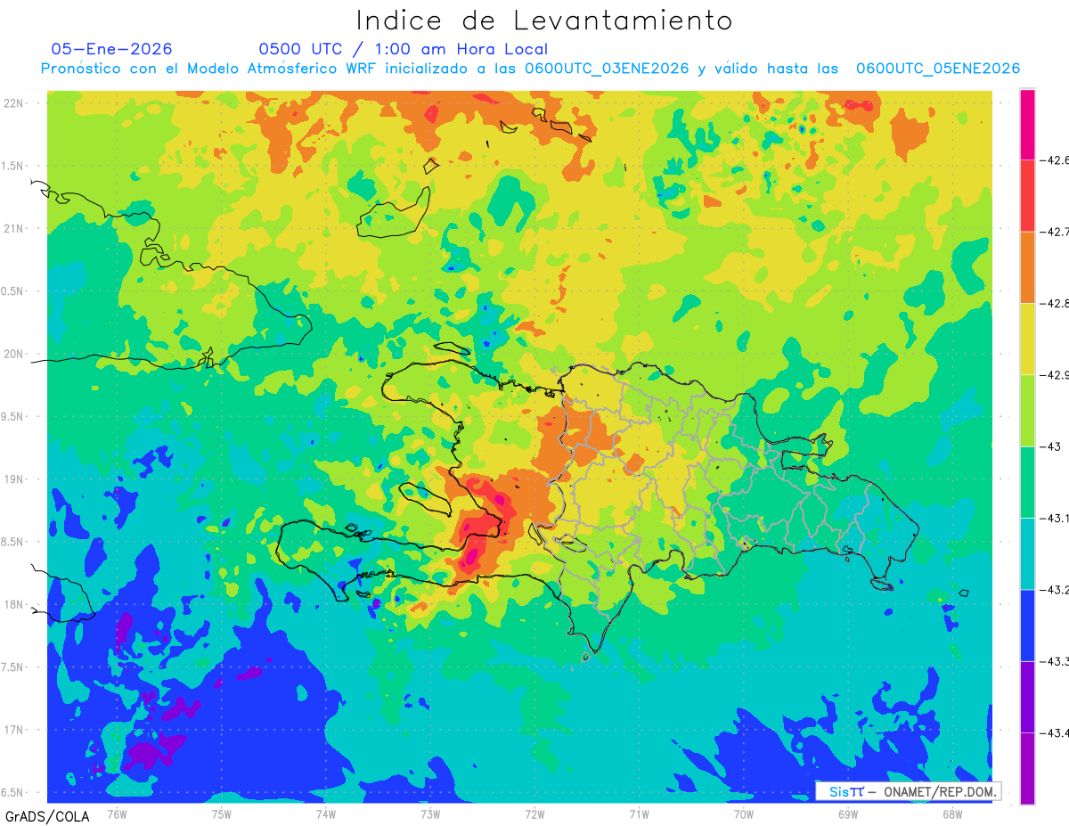Click the "-42.7" legend value
This screenshot has height=826, width=1069.
(1053, 232)
